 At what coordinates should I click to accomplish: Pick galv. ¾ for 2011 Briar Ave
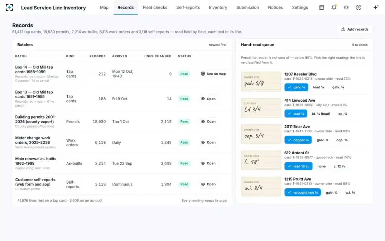coord(322,140)
